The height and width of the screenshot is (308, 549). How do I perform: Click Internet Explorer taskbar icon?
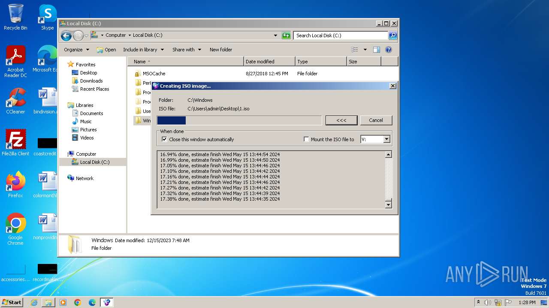[x=34, y=302]
